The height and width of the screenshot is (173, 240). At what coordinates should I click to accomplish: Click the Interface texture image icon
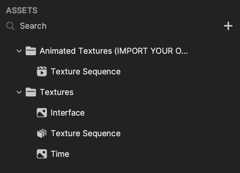(42, 113)
